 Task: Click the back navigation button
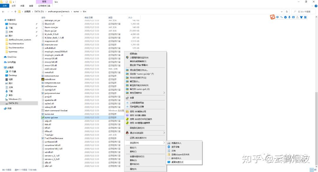click(x=3, y=12)
